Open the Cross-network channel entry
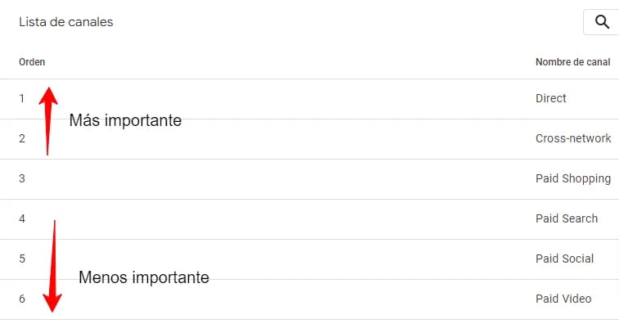The height and width of the screenshot is (324, 619). click(x=573, y=138)
